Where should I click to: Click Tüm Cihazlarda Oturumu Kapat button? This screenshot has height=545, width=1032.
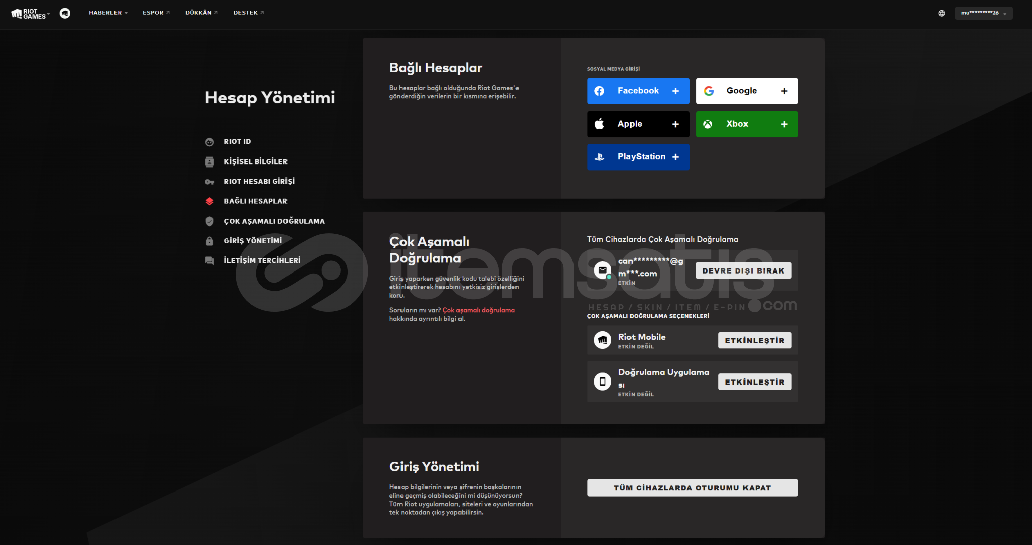point(692,488)
